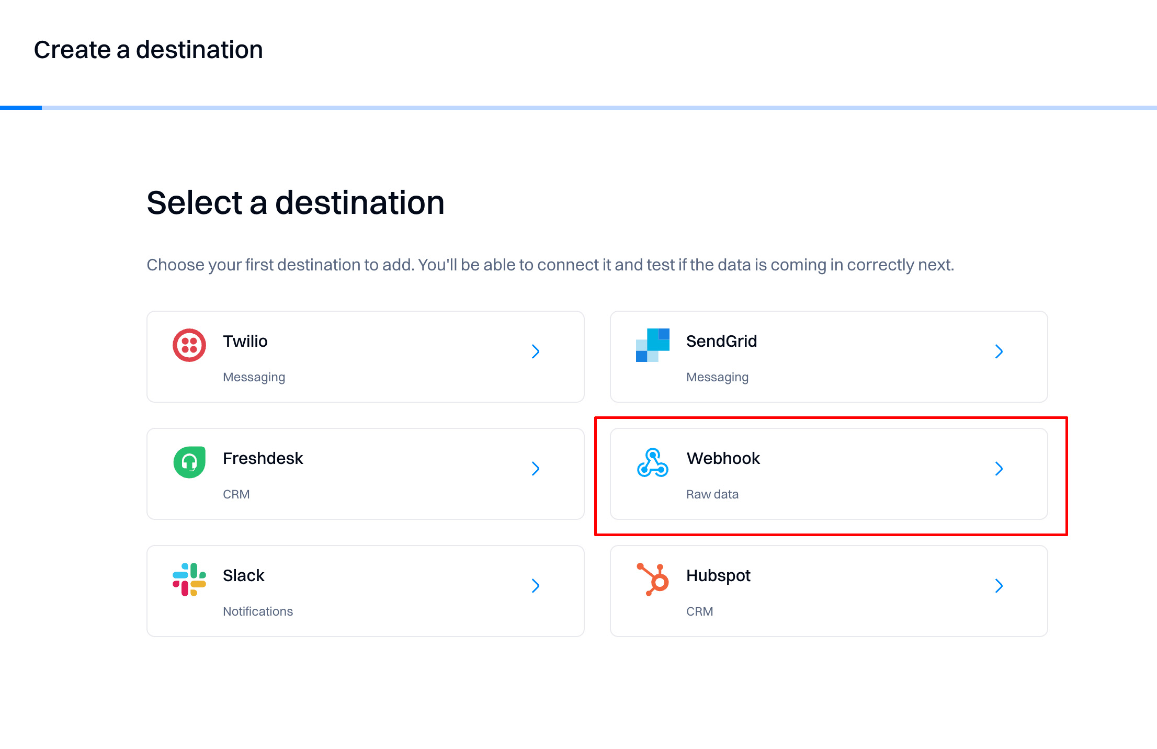Choose the Slack Notifications subtitle
Screen dimensions: 1157x749
[x=257, y=611]
